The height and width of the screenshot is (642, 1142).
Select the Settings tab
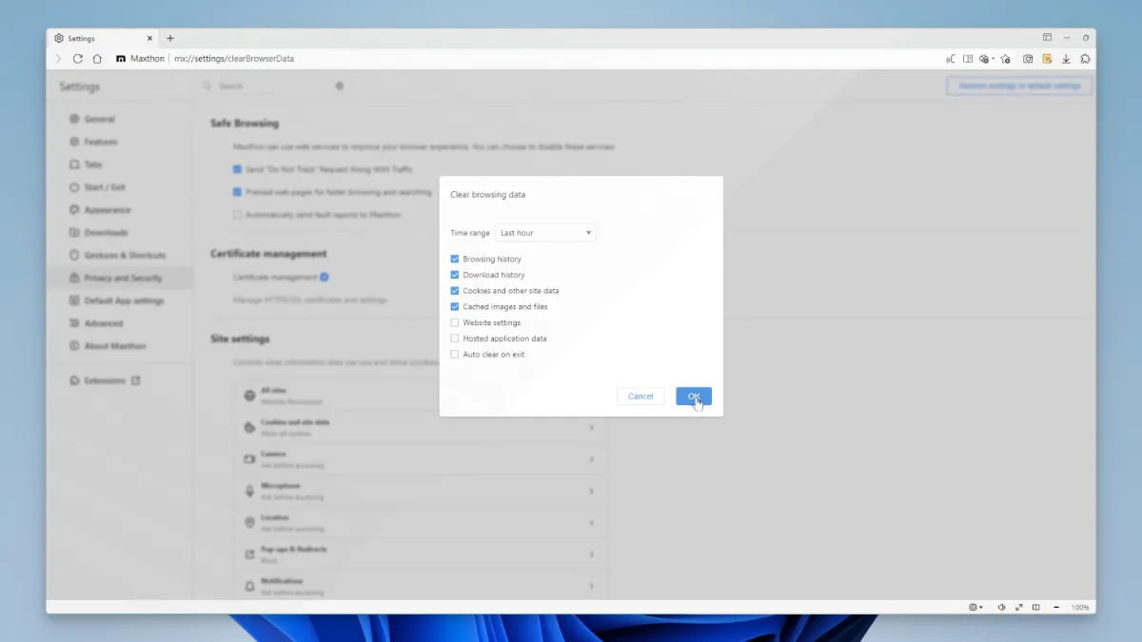point(100,38)
